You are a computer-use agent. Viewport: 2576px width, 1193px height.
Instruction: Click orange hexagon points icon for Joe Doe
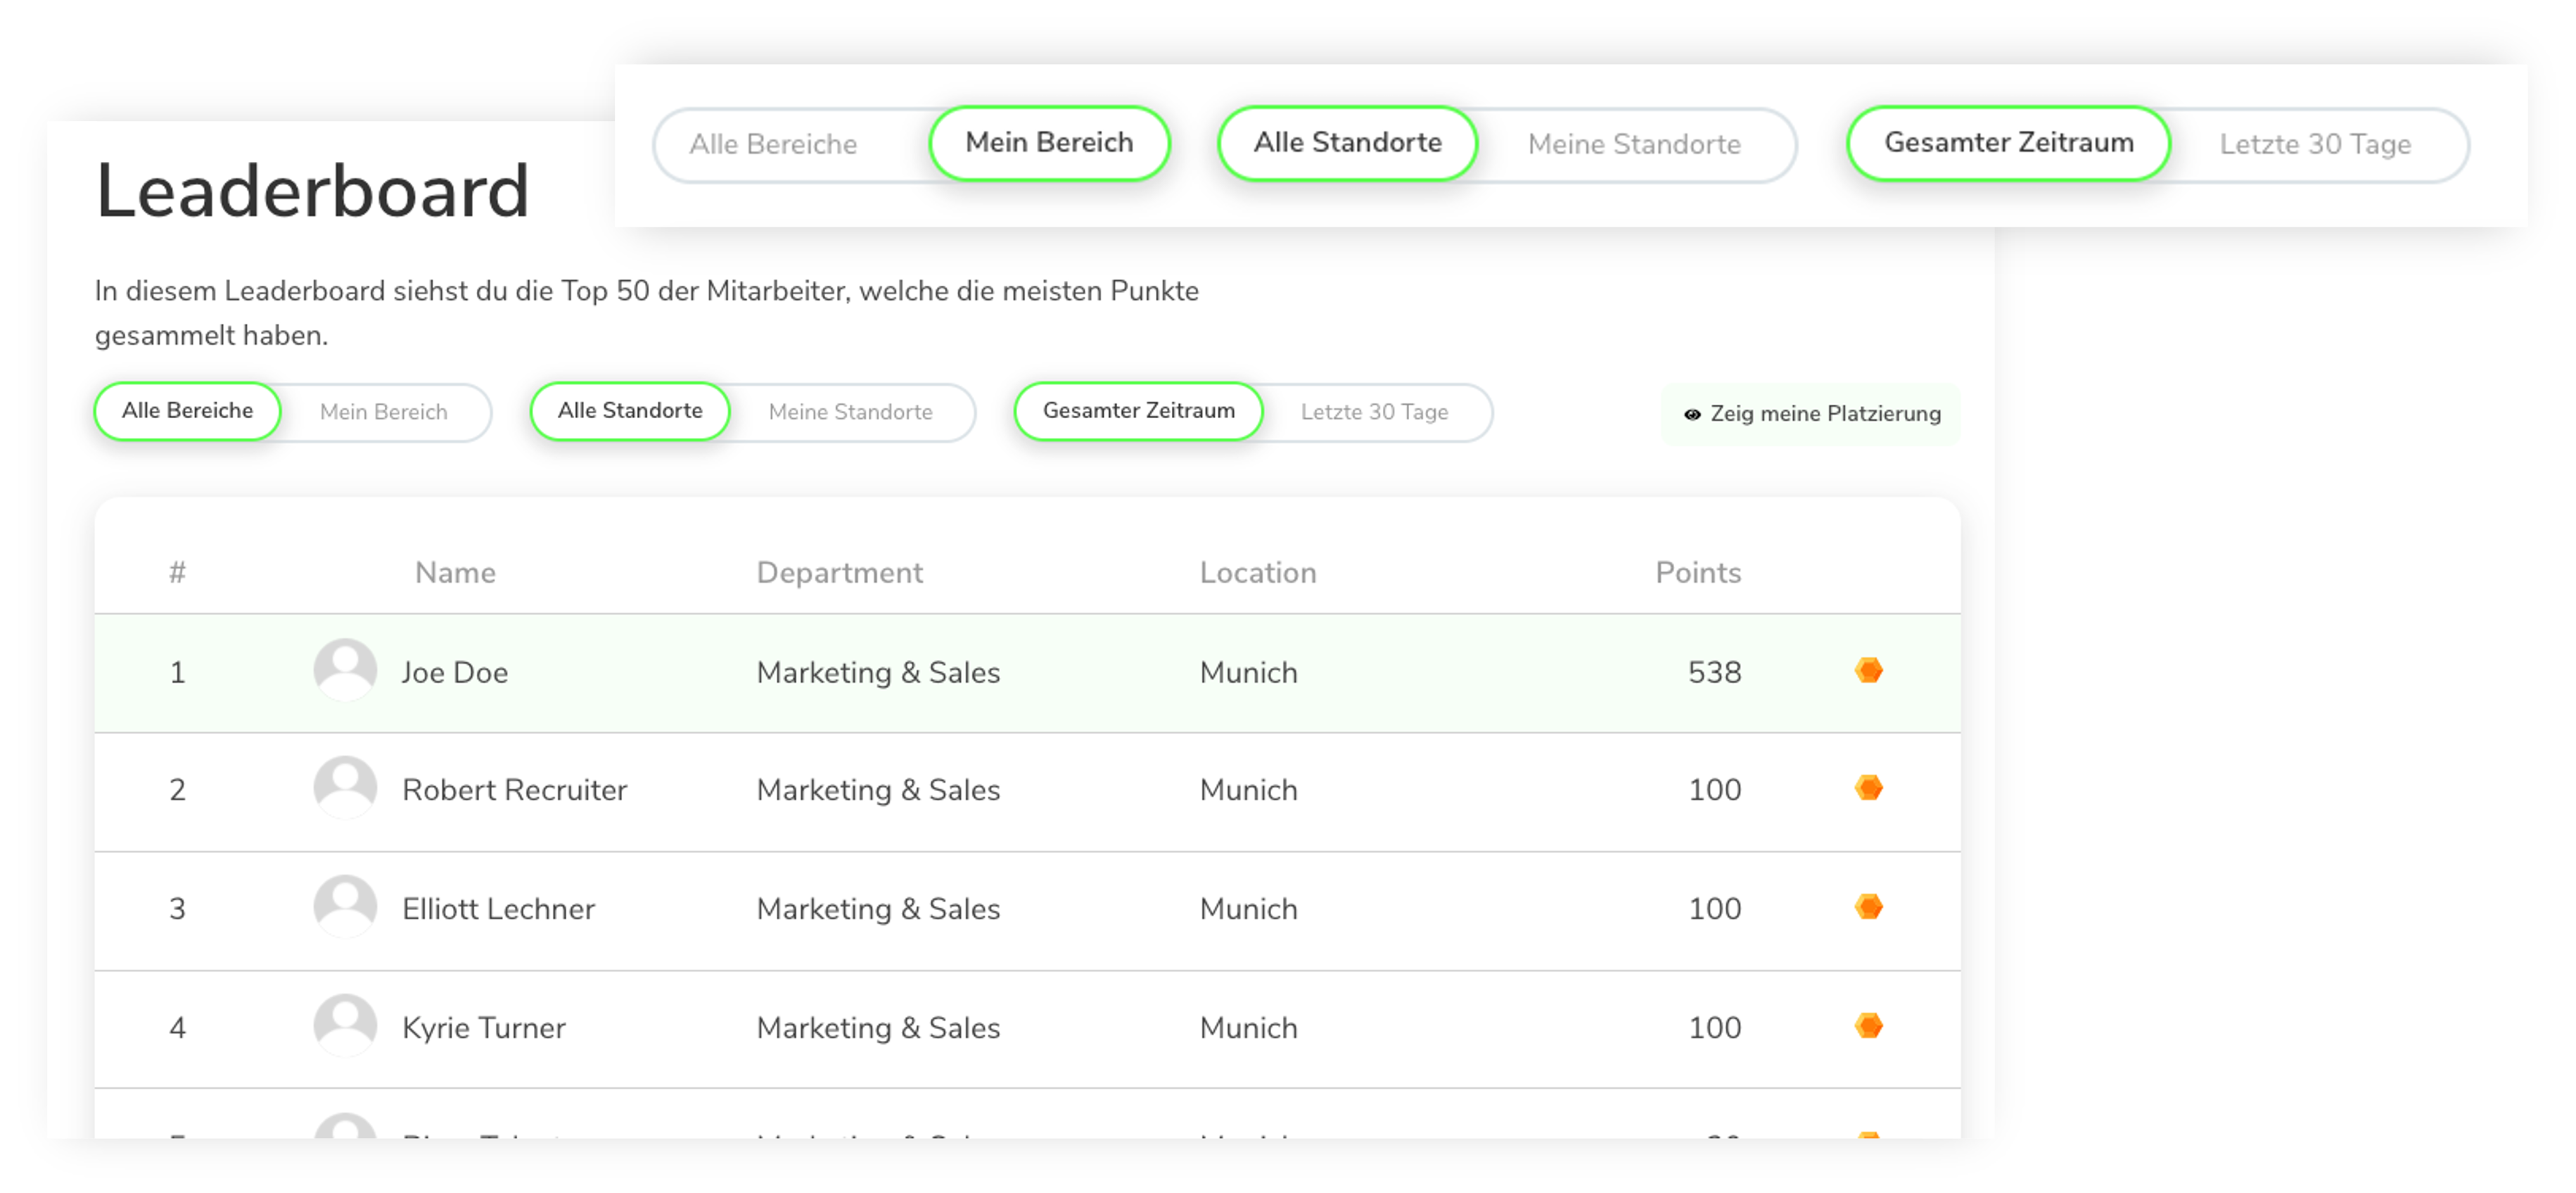coord(1868,669)
